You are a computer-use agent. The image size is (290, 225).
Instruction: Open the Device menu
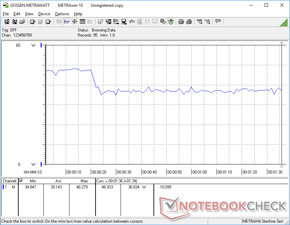click(x=44, y=14)
